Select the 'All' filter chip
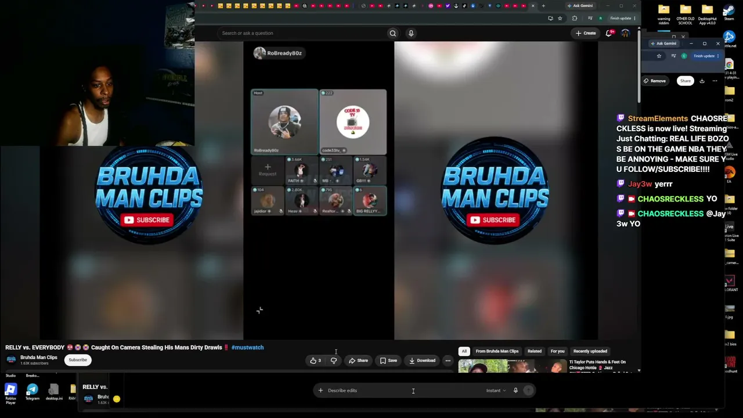The height and width of the screenshot is (418, 743). pyautogui.click(x=464, y=351)
